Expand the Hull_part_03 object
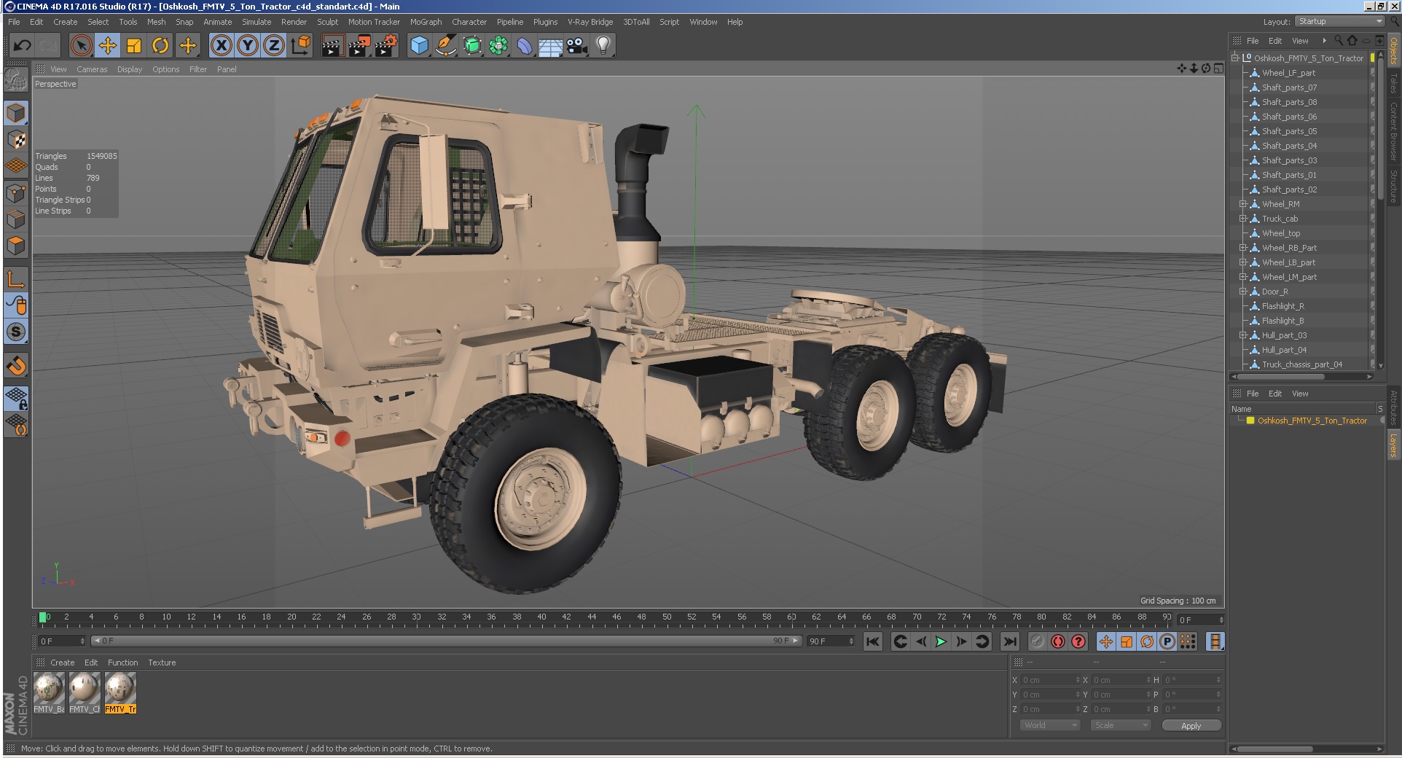Image resolution: width=1402 pixels, height=758 pixels. [x=1243, y=335]
